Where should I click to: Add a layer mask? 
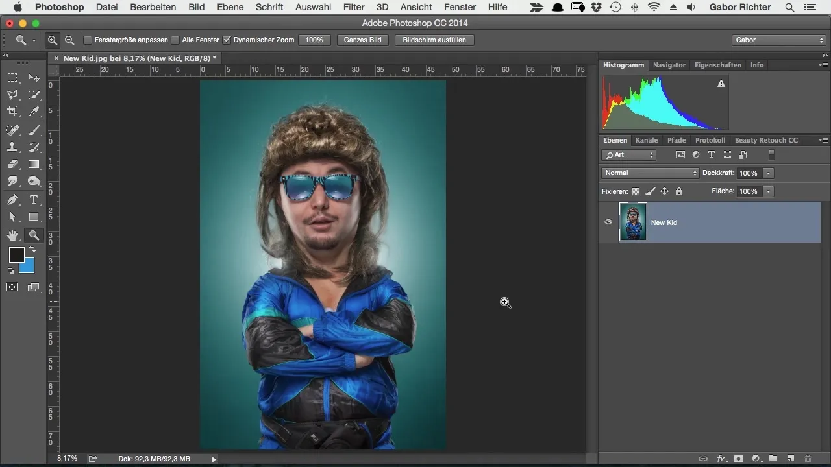point(738,459)
